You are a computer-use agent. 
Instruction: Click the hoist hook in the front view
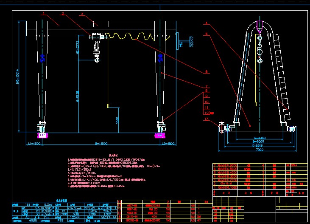click(97, 59)
